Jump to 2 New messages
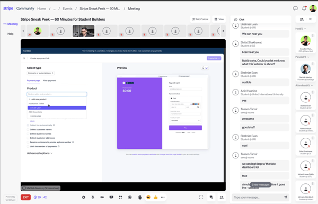This screenshot has width=318, height=204. [260, 185]
